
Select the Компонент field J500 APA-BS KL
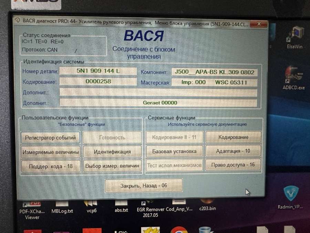[x=215, y=72]
